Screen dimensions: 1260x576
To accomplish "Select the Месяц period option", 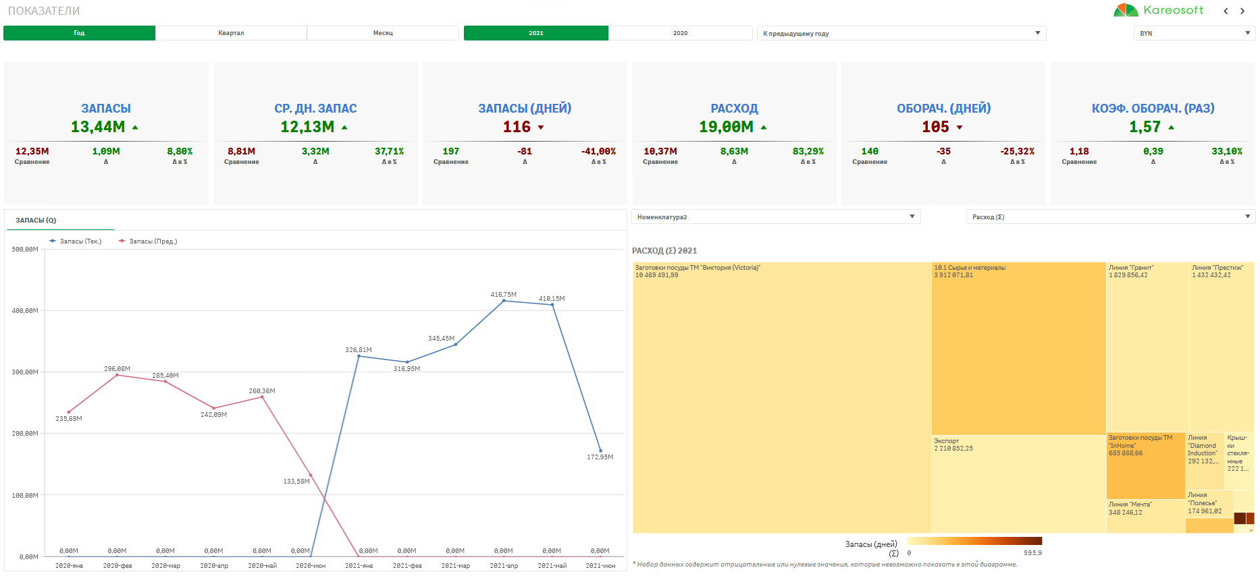I will coord(383,33).
